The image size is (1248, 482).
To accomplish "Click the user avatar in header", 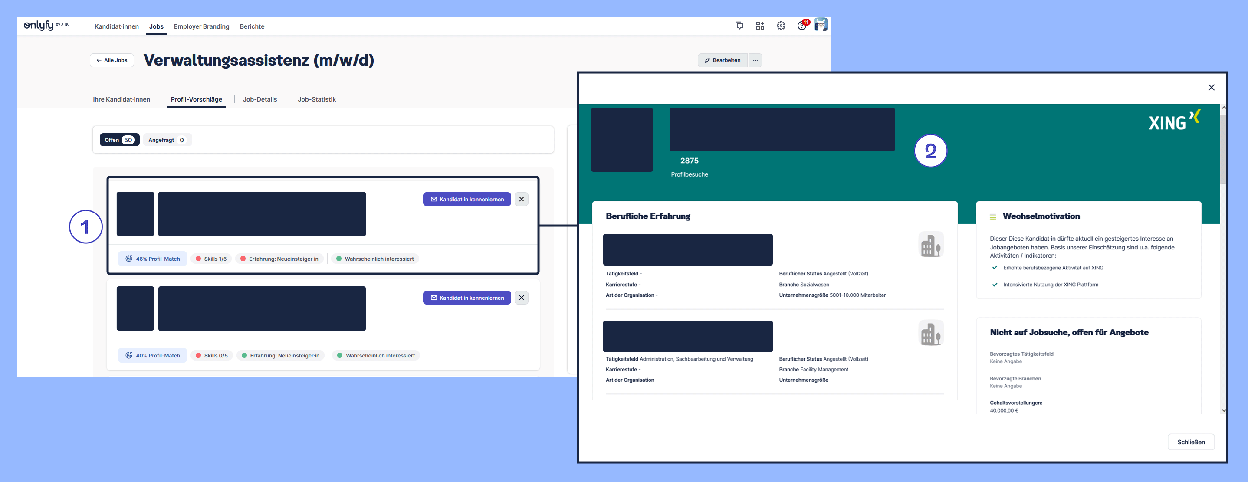I will click(821, 25).
